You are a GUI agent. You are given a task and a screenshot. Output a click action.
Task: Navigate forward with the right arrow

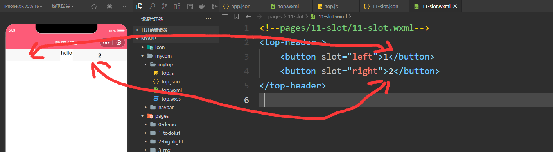pos(259,16)
